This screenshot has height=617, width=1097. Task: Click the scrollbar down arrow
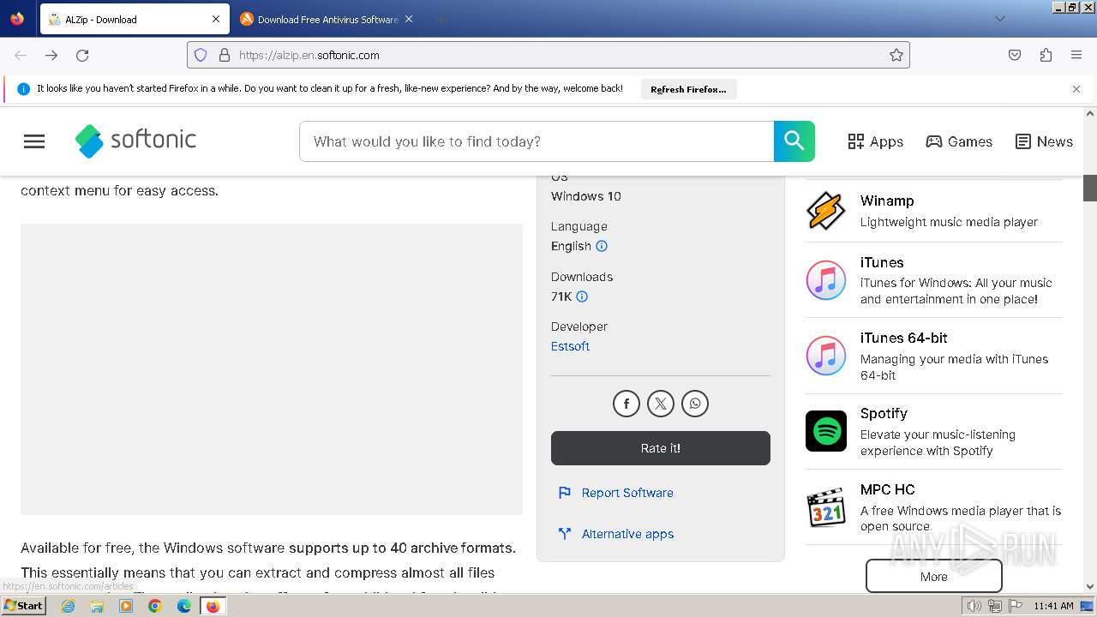[x=1090, y=587]
